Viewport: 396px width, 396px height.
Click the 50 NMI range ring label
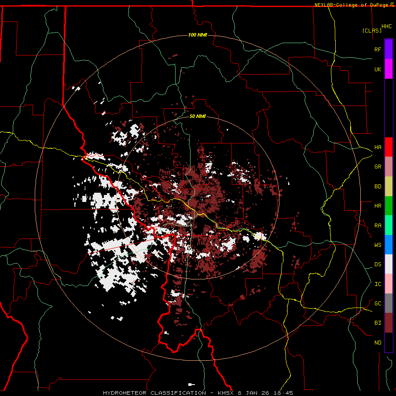pos(198,116)
